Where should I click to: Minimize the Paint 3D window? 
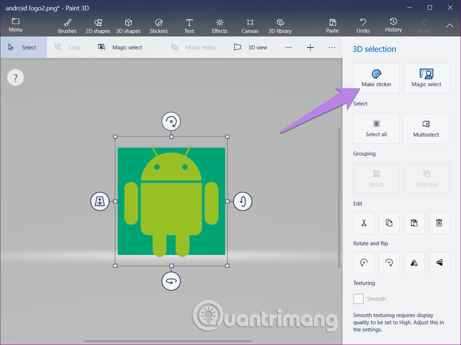(x=409, y=8)
